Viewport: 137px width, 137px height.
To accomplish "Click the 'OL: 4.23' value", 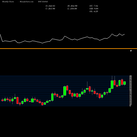I will (x=94, y=12).
